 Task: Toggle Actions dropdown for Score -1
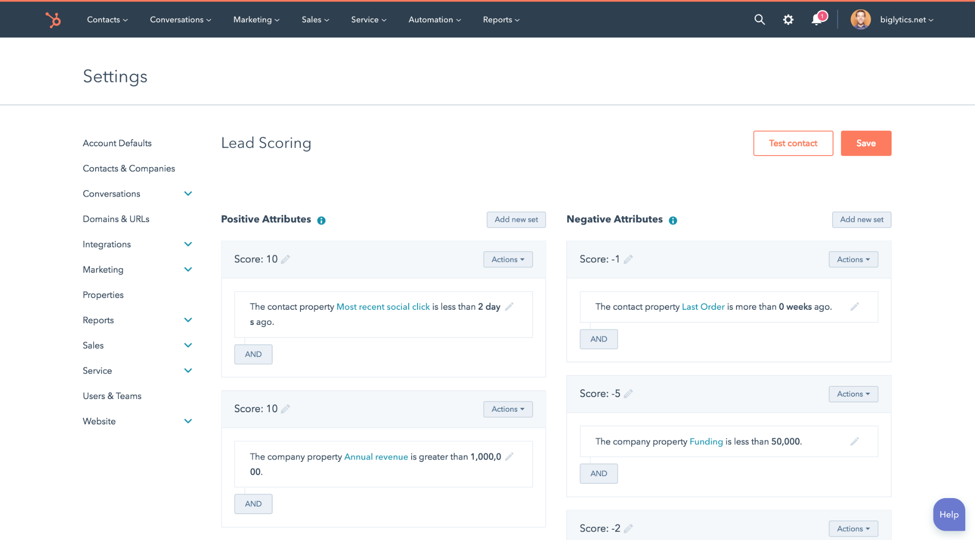point(853,259)
